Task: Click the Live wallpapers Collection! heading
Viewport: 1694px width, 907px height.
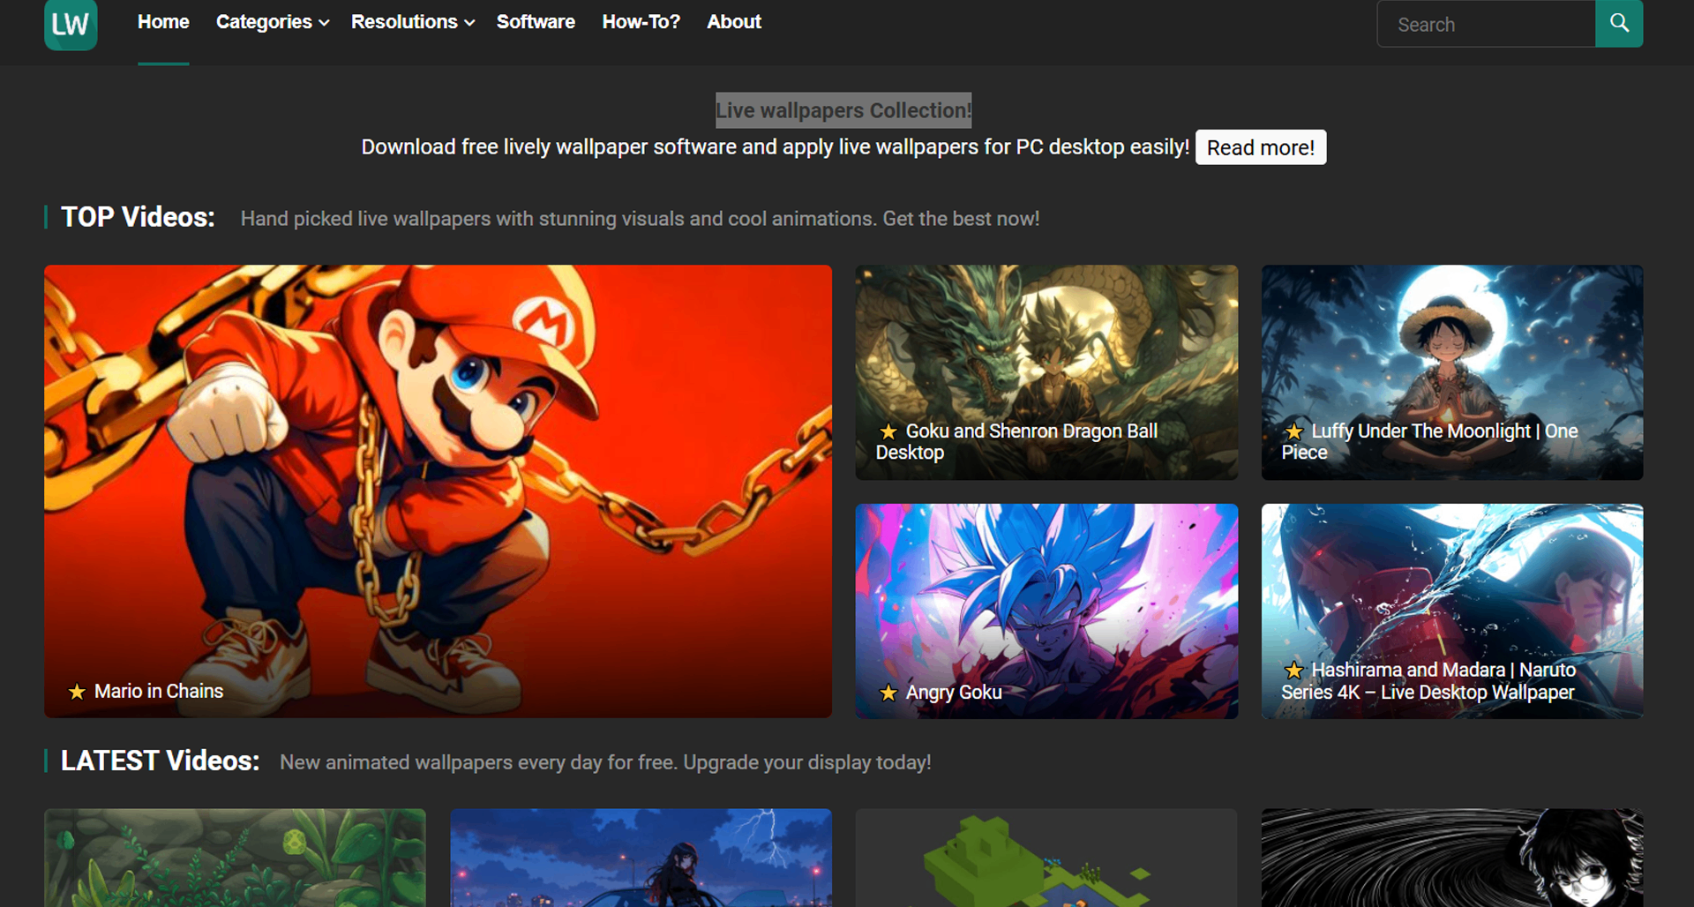Action: (x=843, y=110)
